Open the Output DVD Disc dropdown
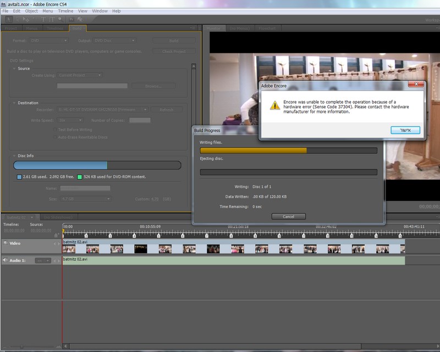Image resolution: width=440 pixels, height=352 pixels. [x=114, y=40]
